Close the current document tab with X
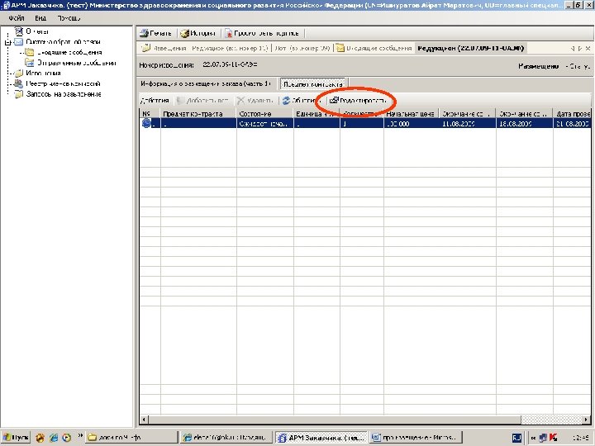Image resolution: width=595 pixels, height=446 pixels. 588,49
